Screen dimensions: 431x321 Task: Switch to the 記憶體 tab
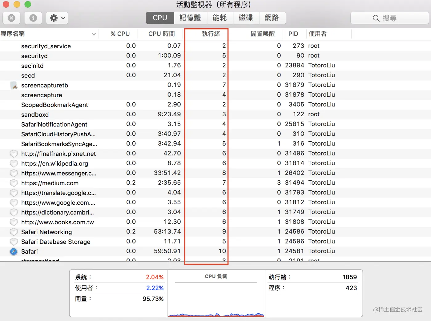click(190, 18)
